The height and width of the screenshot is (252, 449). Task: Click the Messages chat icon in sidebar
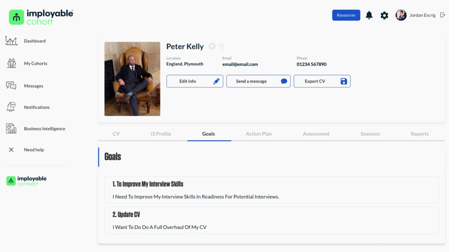point(11,86)
